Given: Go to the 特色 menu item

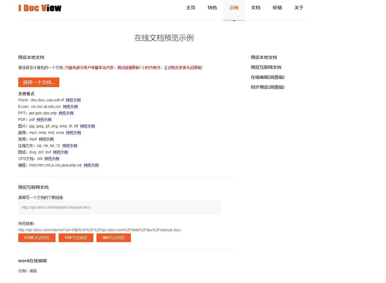Looking at the screenshot, I should 212,8.
